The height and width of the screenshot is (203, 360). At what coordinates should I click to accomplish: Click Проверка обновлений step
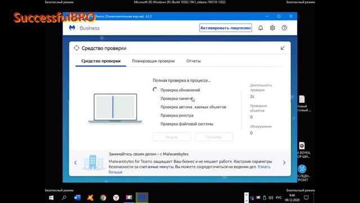[180, 90]
